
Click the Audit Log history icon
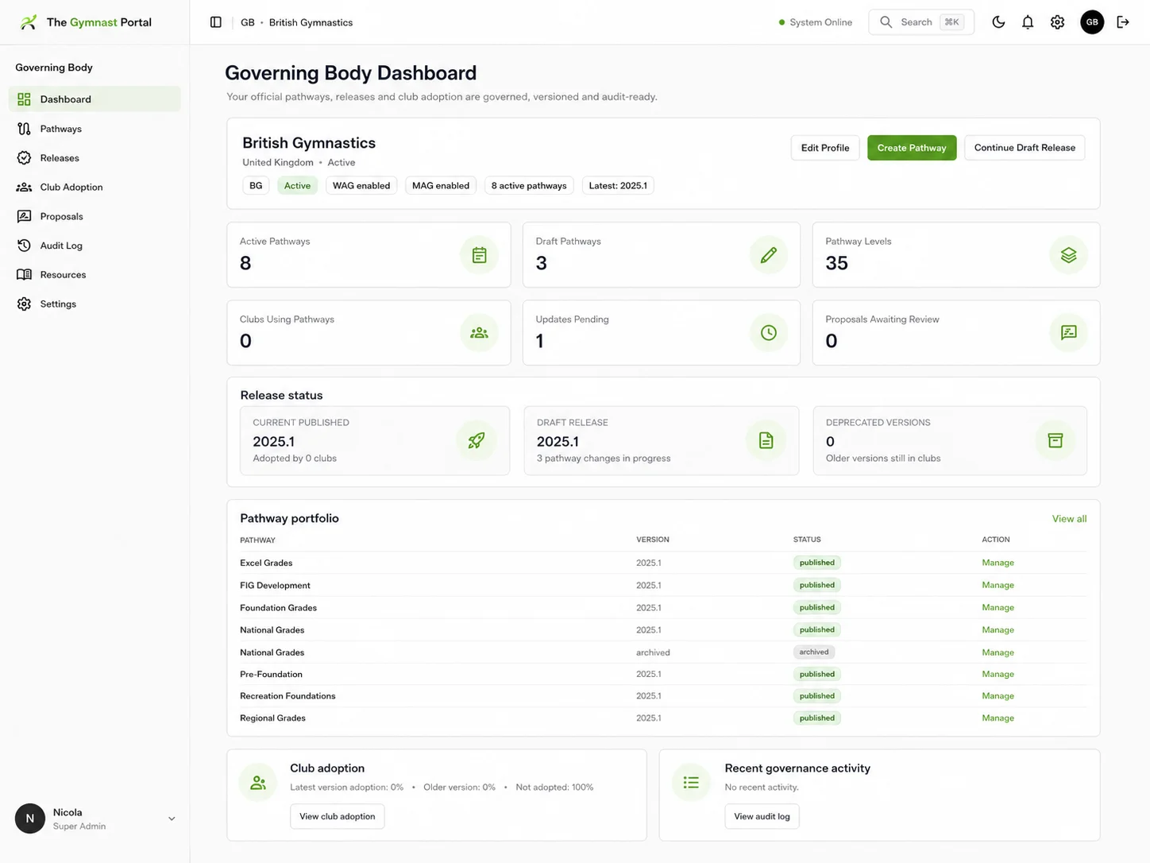(x=24, y=246)
